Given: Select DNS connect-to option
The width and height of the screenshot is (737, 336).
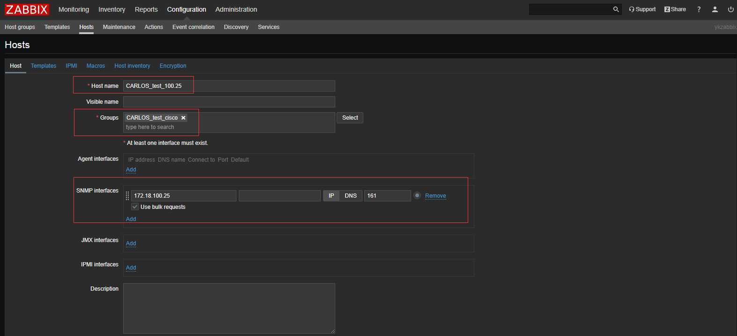Looking at the screenshot, I should [x=351, y=196].
